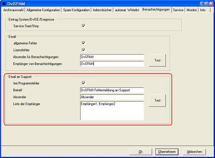
Task: Apply changes with Übernehmen button
Action: 167,152
